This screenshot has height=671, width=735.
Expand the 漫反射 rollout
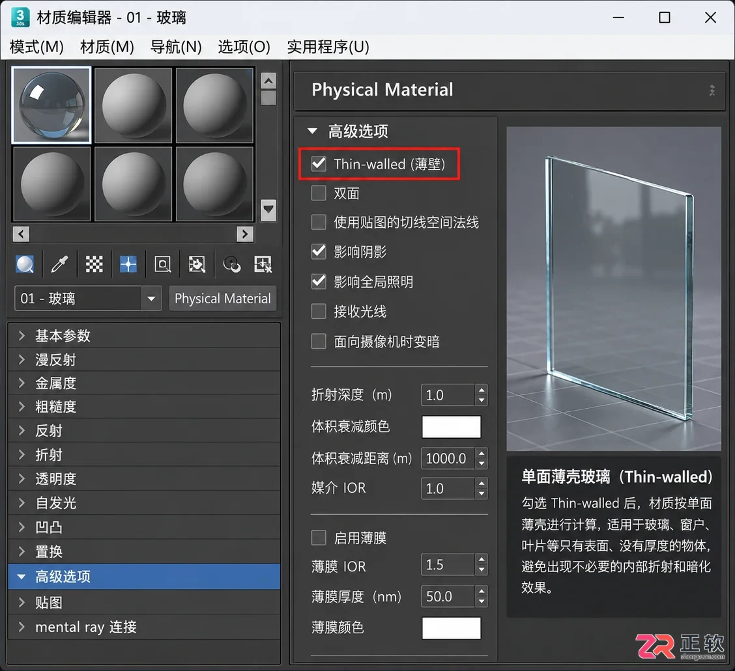pyautogui.click(x=144, y=360)
